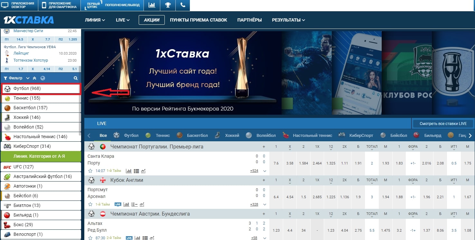
Task: Click the LIVE video icon for Портсмут–Арсенал
Action: click(118, 204)
